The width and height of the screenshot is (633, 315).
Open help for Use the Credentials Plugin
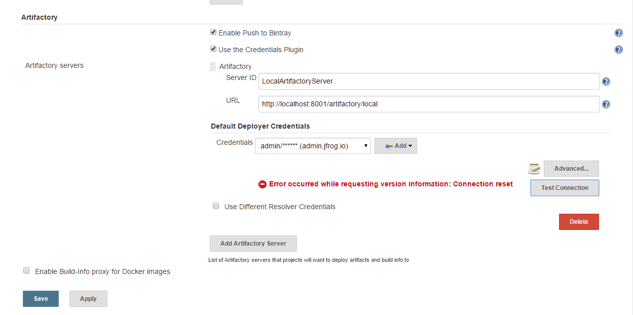pyautogui.click(x=618, y=50)
